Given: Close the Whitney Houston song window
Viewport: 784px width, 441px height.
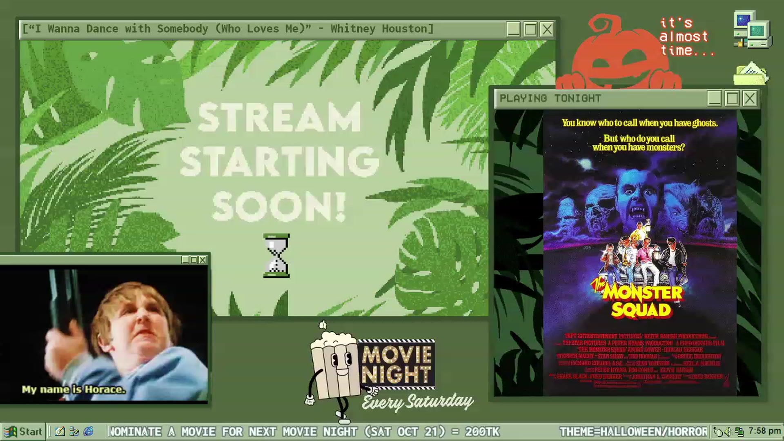Looking at the screenshot, I should click(x=547, y=29).
